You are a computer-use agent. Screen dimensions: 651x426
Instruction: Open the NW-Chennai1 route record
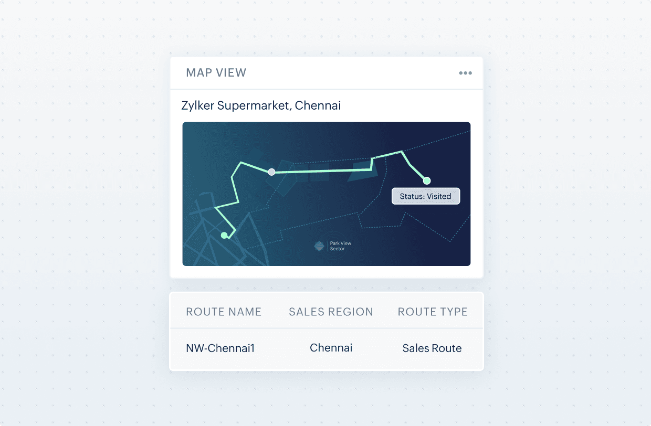coord(220,348)
